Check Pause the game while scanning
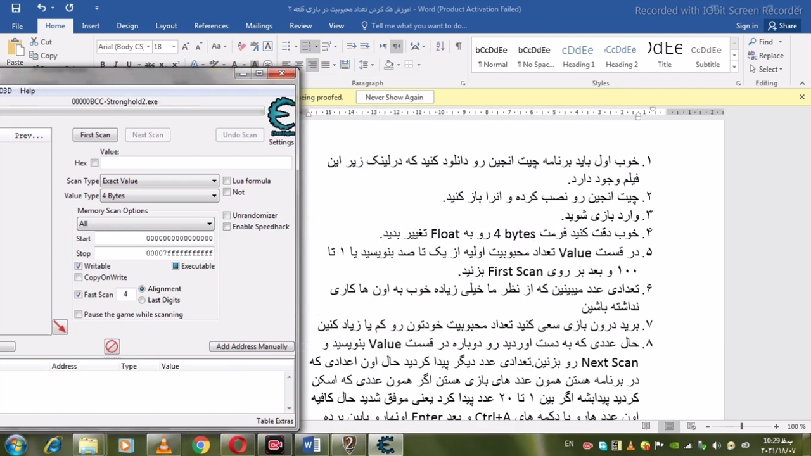Viewport: 811px width, 456px height. click(x=79, y=314)
